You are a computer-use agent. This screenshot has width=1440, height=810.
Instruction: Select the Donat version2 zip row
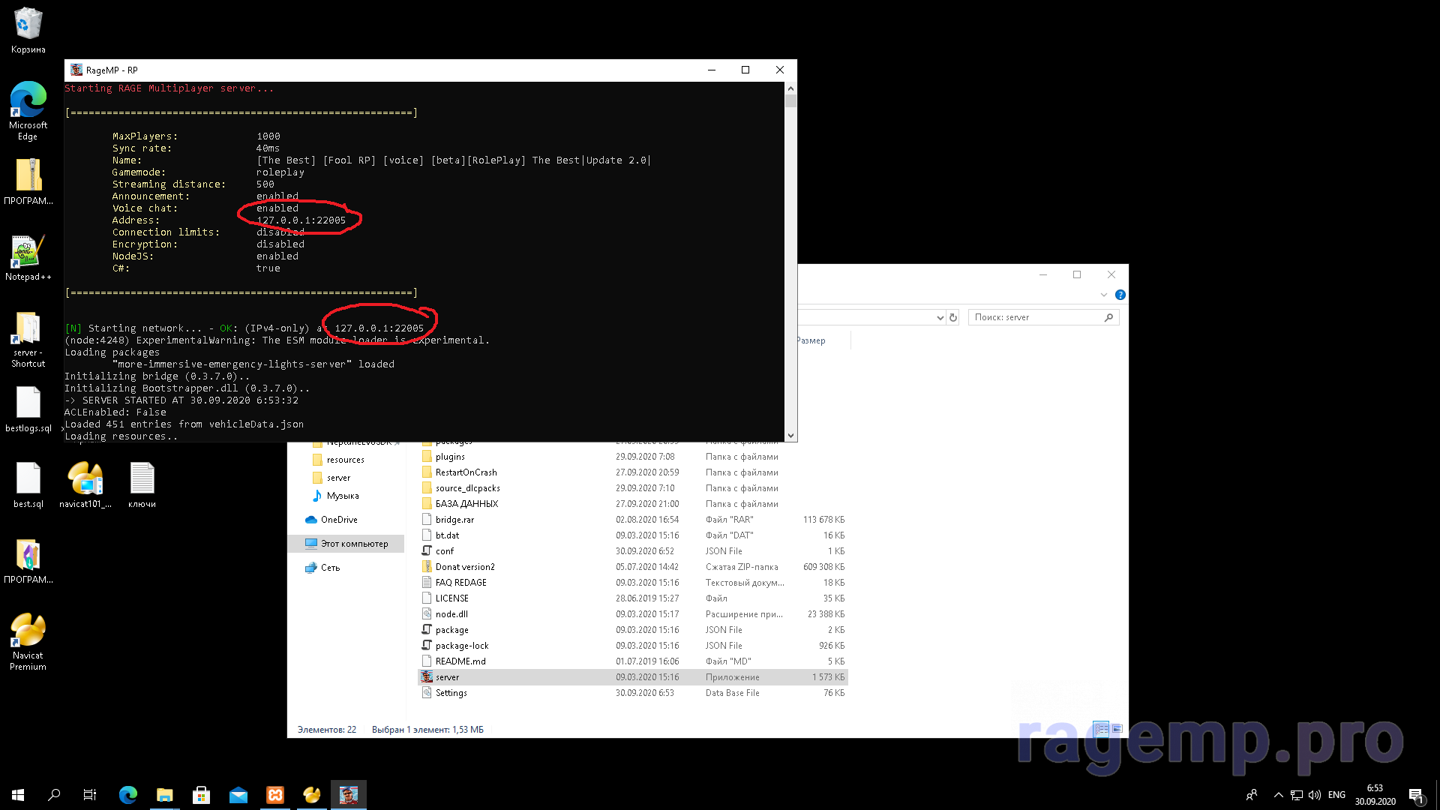tap(633, 567)
